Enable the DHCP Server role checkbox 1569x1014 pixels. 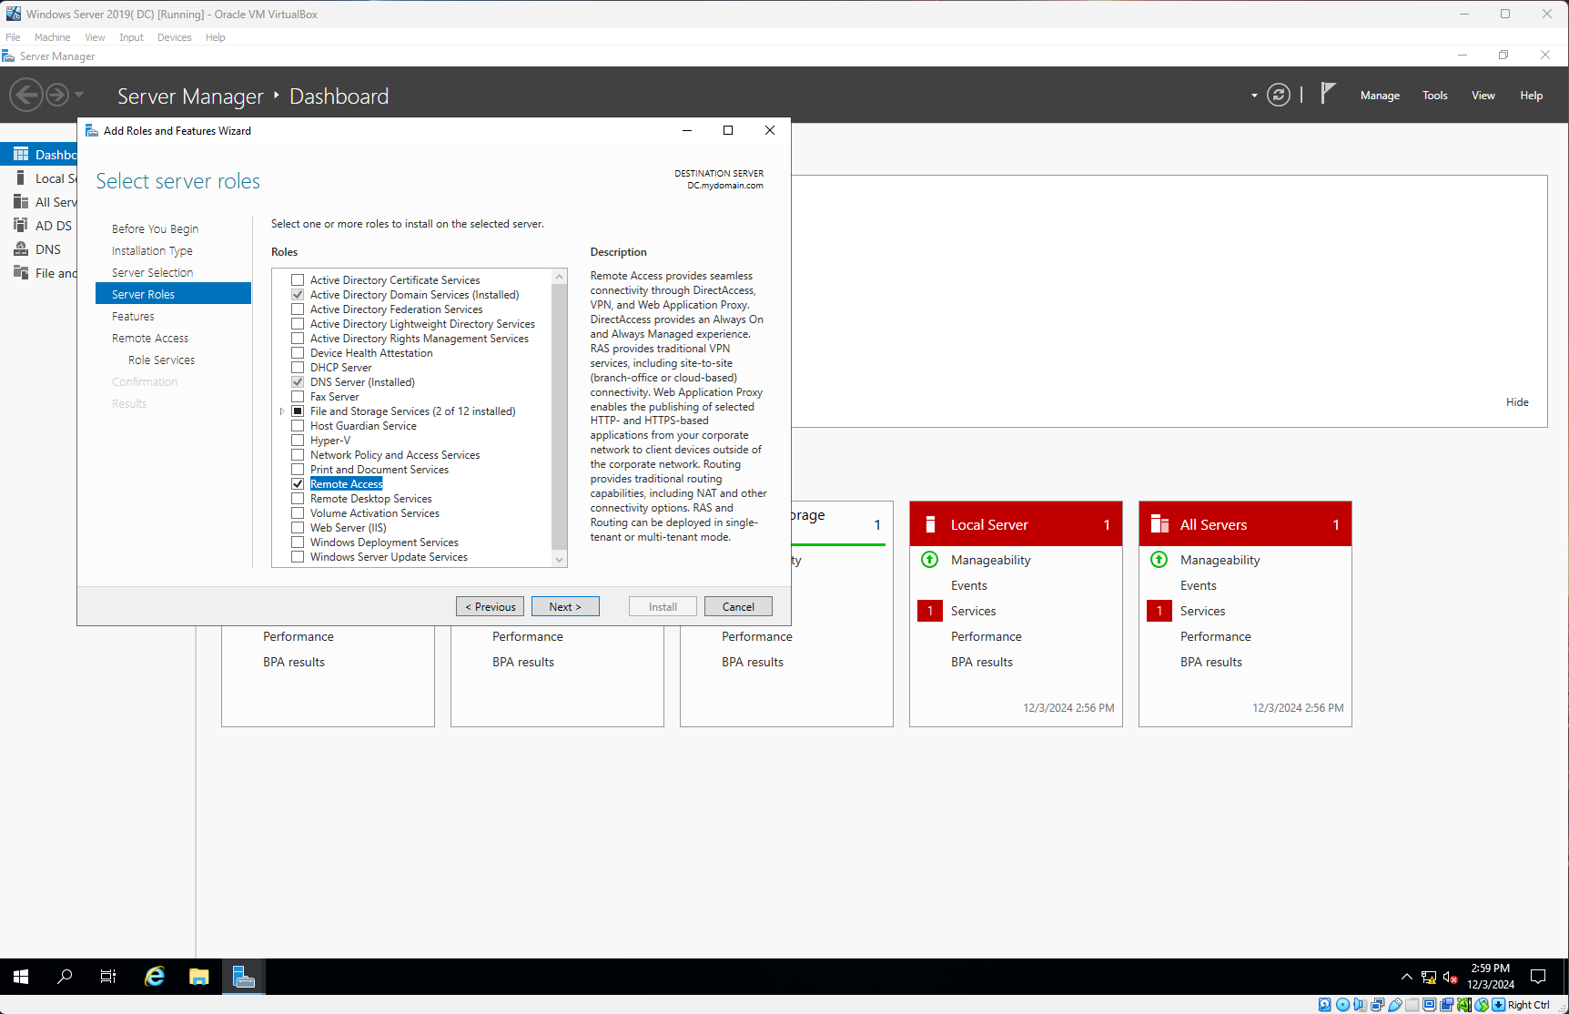click(x=298, y=368)
